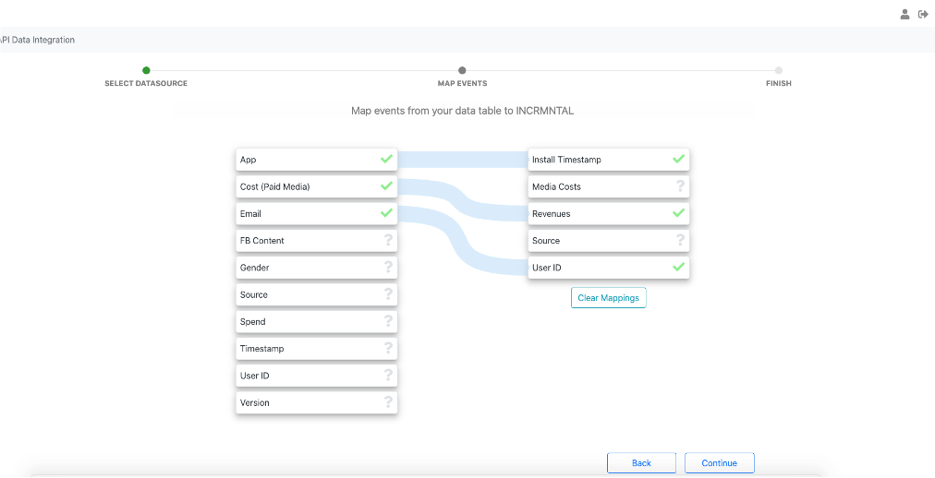Select the Revenues target field

pyautogui.click(x=609, y=213)
